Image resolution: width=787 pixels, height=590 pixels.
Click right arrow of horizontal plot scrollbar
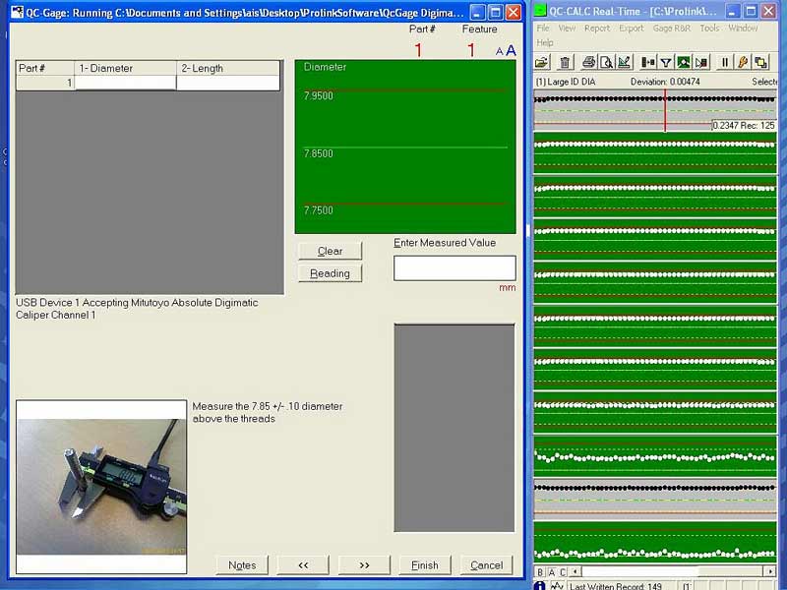click(x=769, y=571)
